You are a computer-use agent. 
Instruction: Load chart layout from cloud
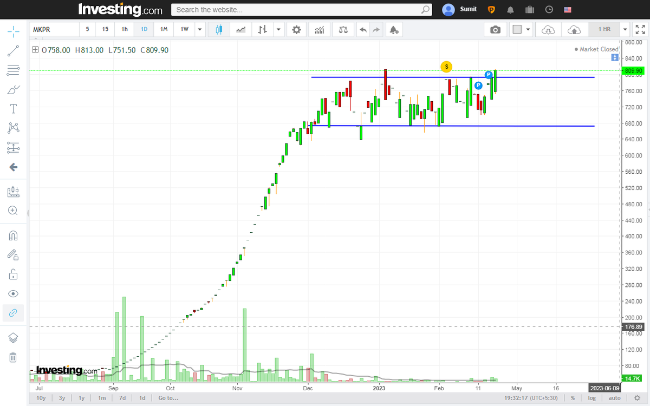(548, 30)
